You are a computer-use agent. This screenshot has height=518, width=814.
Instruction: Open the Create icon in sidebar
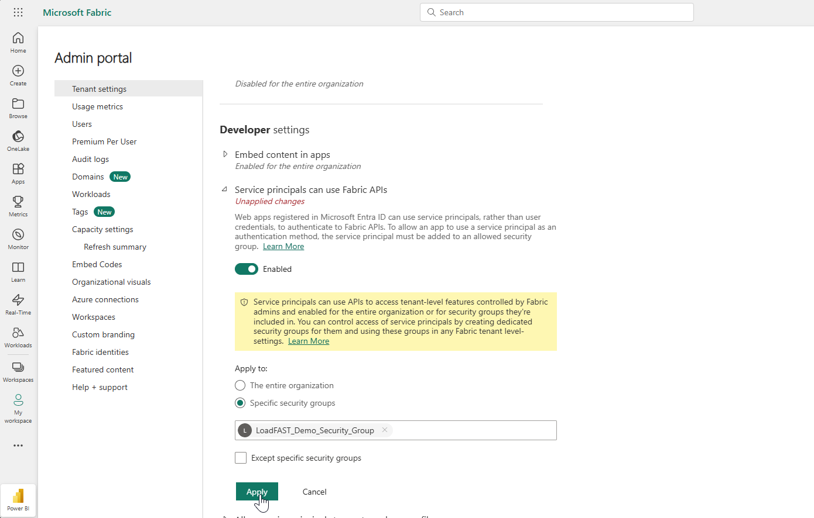(x=18, y=75)
